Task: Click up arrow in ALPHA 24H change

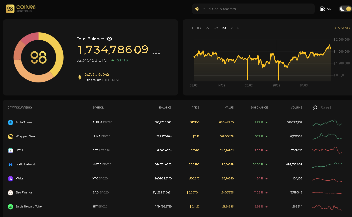Action: [x=266, y=122]
